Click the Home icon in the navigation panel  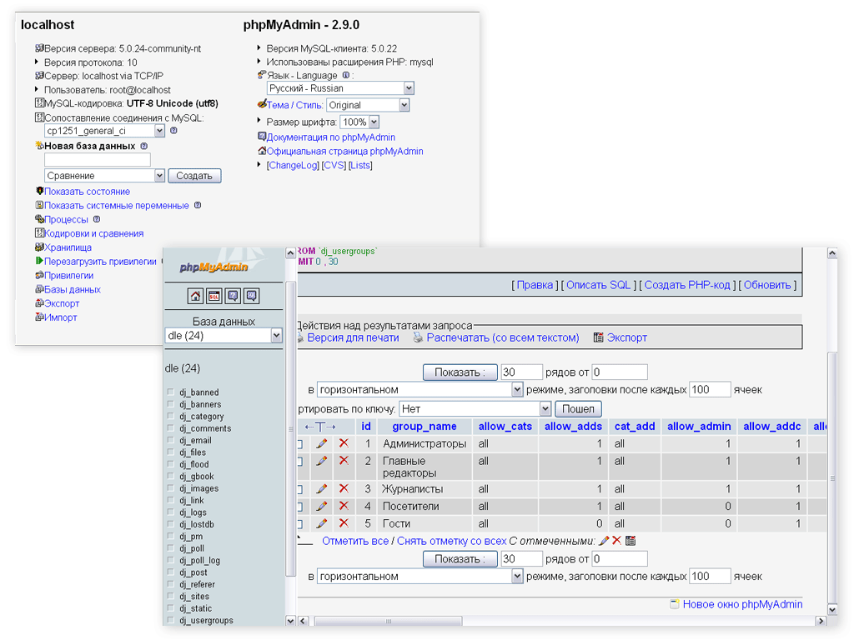click(195, 296)
